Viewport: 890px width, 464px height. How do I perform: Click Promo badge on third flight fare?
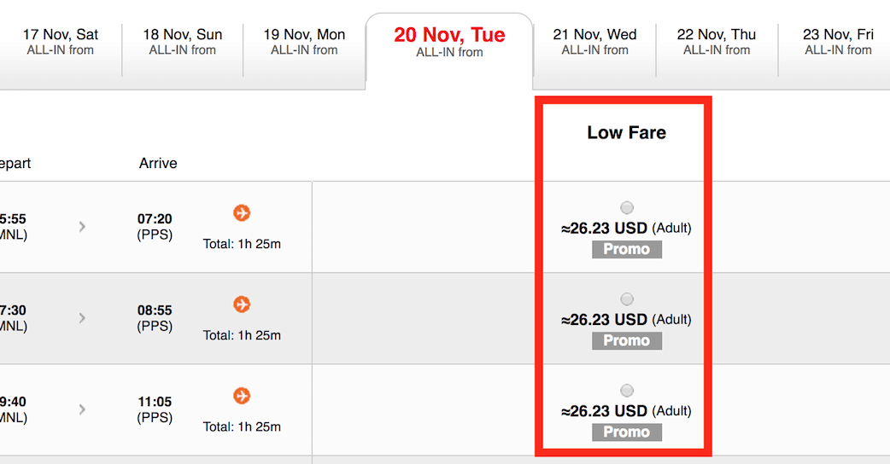[627, 432]
